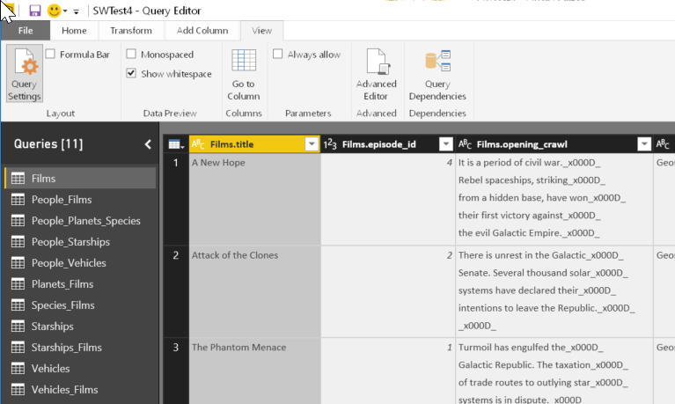This screenshot has width=675, height=404.
Task: Click table icon beside Vehicles query
Action: tap(18, 368)
